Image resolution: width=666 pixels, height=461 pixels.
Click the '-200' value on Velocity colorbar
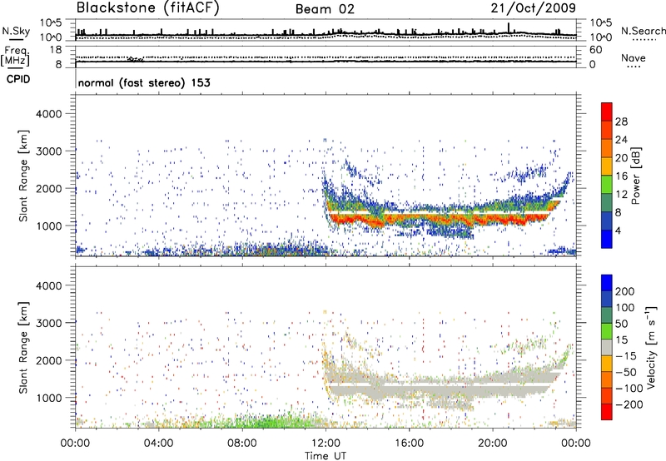[x=629, y=404]
